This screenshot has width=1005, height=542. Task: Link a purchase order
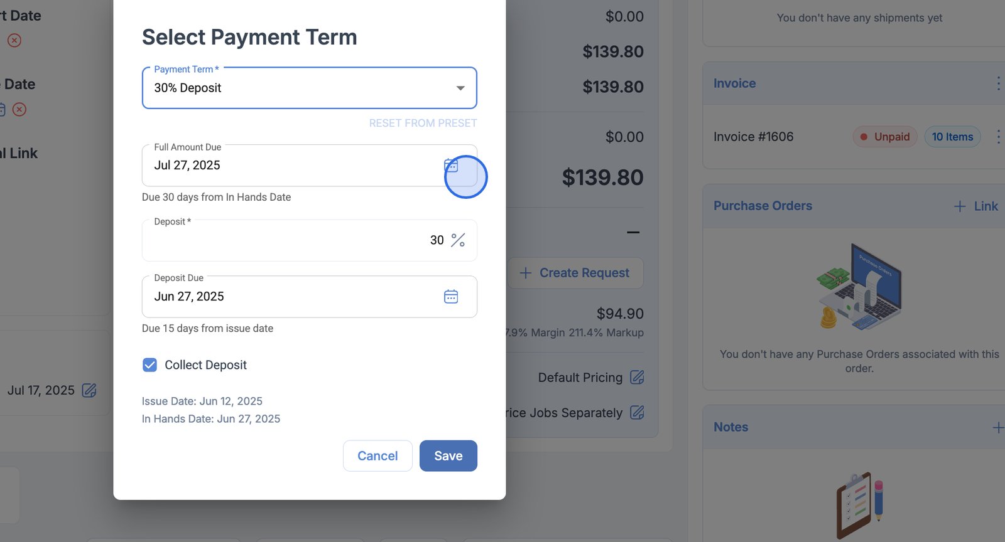pos(976,206)
